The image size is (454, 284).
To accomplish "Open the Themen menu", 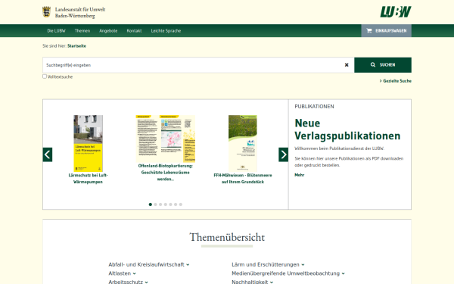I will click(82, 31).
